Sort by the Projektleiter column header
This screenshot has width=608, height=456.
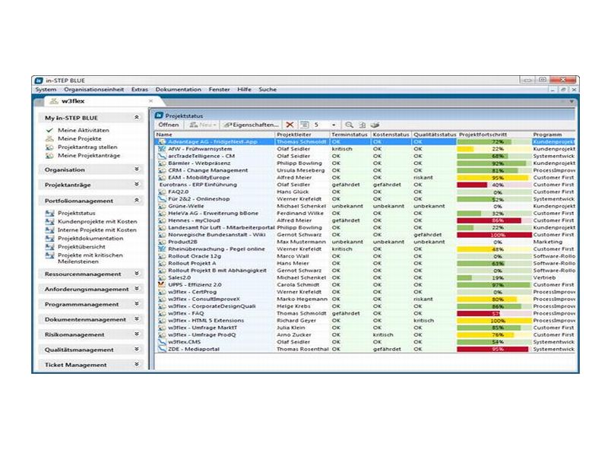click(x=302, y=135)
